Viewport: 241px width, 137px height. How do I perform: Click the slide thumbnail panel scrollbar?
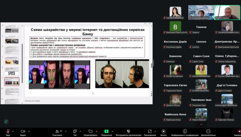[22, 55]
